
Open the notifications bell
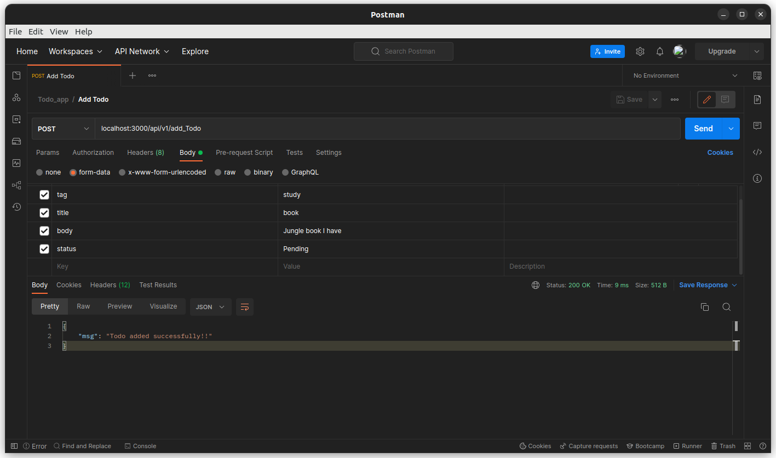pos(660,51)
